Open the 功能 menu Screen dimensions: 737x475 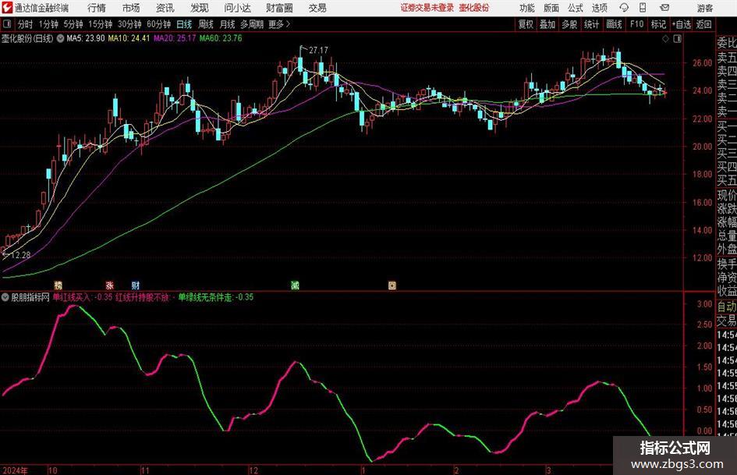tap(527, 8)
